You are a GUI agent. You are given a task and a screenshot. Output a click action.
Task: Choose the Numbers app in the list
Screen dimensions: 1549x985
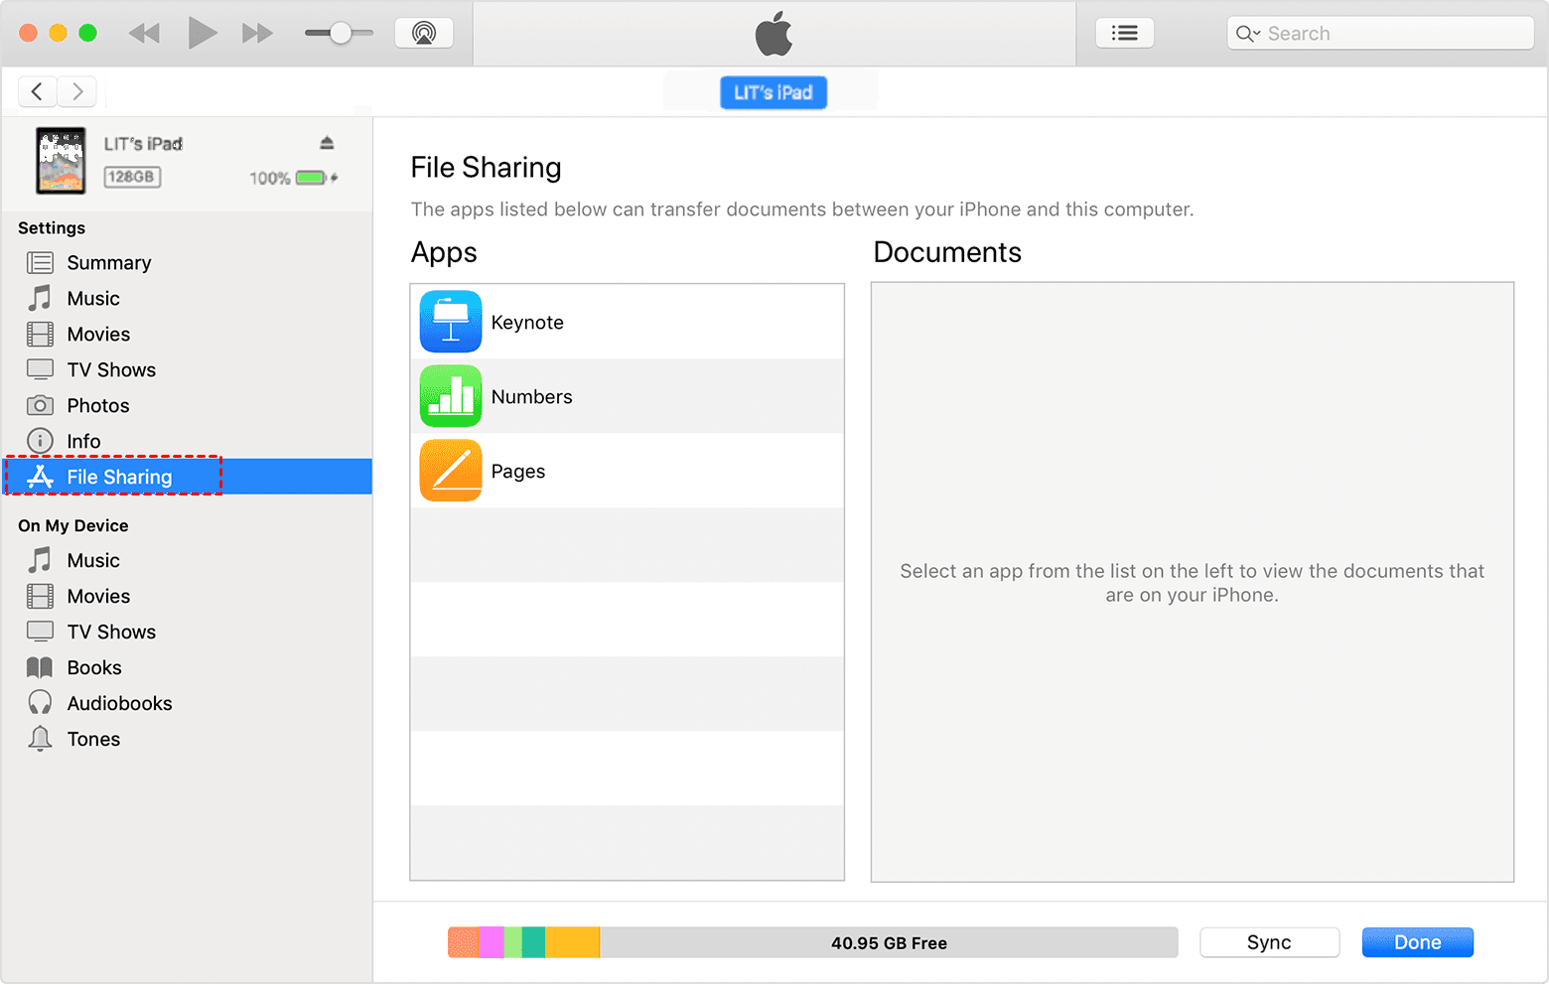531,396
